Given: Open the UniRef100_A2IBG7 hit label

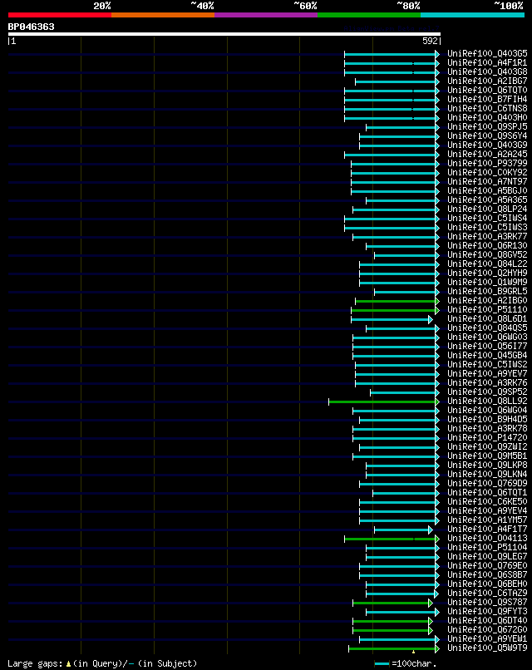Looking at the screenshot, I should pyautogui.click(x=487, y=81).
